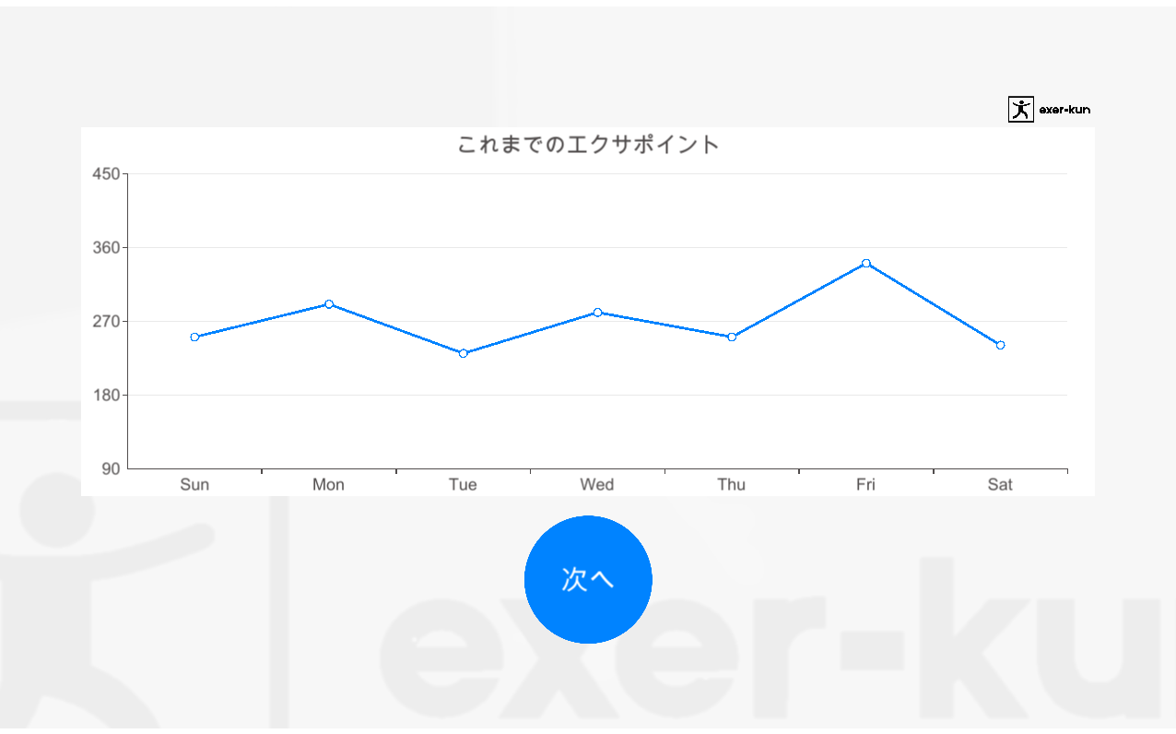
Task: Click the Wed axis label
Action: [x=597, y=484]
